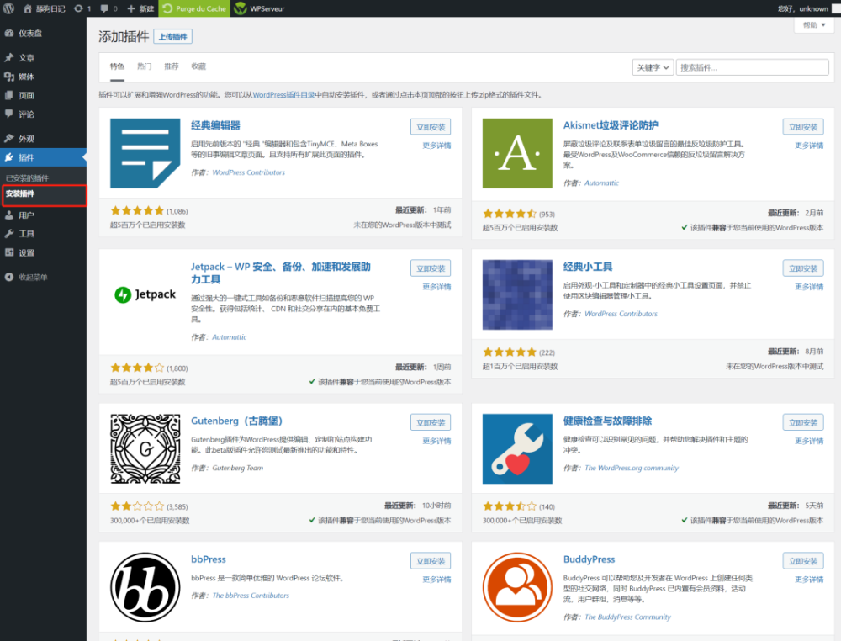Click the 经典编辑器 plugin icon image

click(145, 153)
